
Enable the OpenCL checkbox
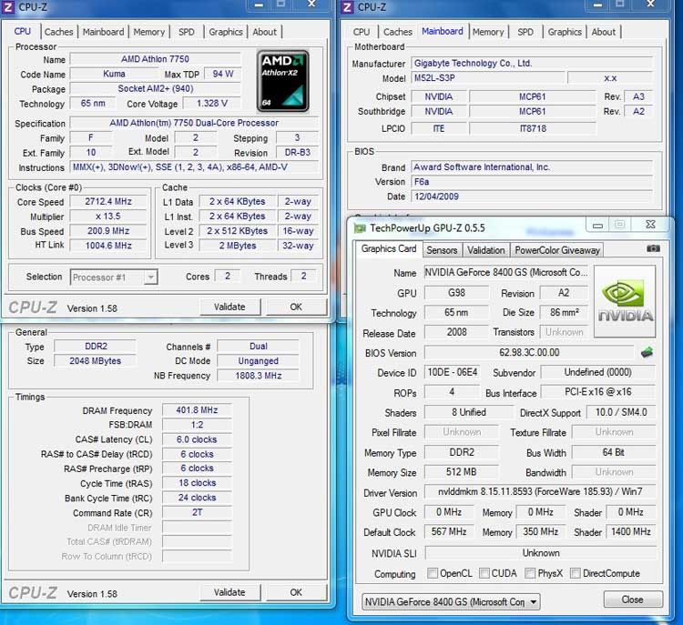433,573
